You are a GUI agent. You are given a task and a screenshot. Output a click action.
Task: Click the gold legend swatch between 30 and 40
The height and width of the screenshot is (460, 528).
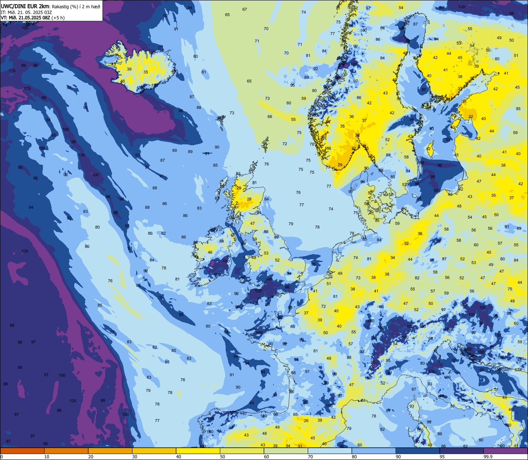154,451
